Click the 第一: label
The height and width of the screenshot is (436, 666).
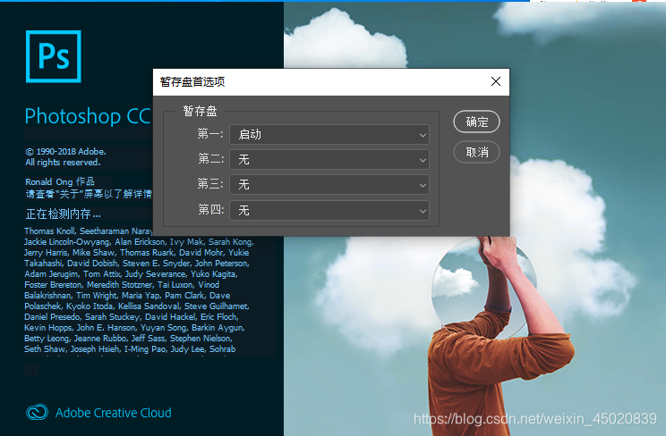(210, 134)
